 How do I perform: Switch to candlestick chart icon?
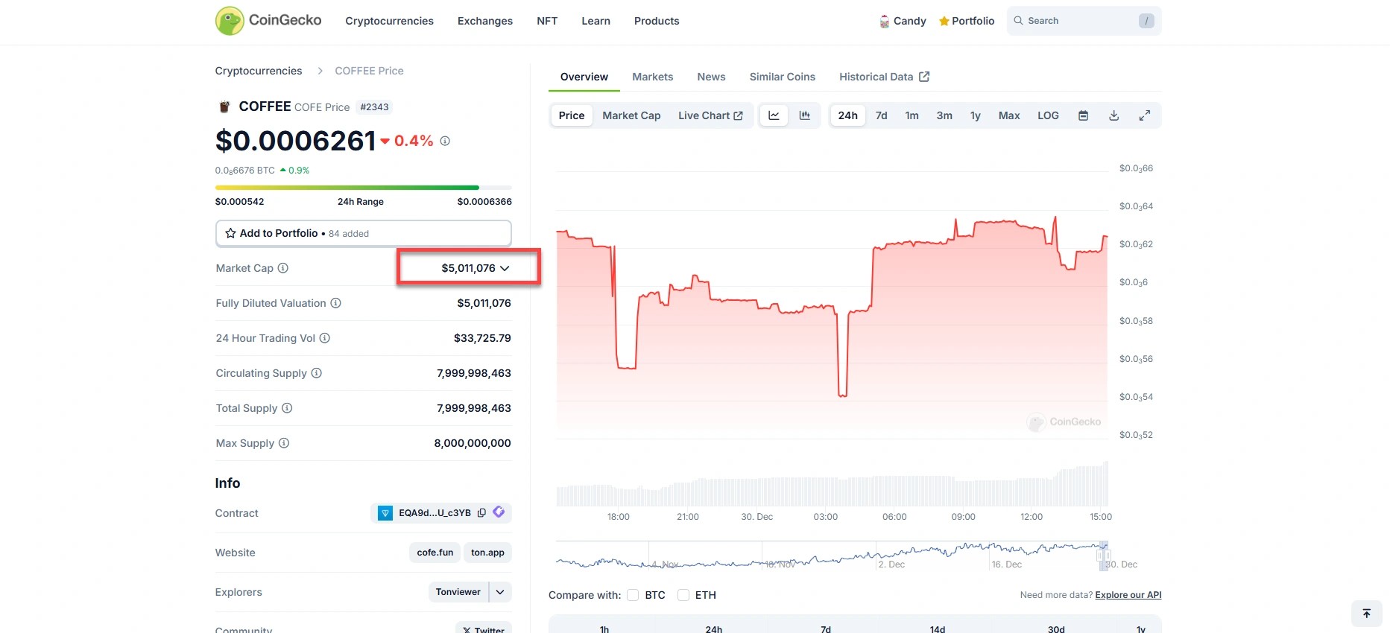[x=804, y=115]
